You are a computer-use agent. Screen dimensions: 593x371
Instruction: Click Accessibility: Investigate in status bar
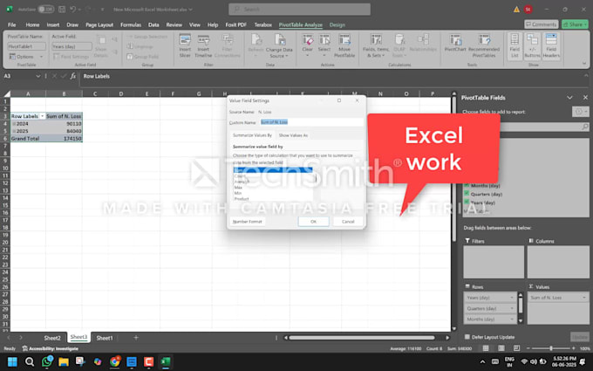click(51, 348)
